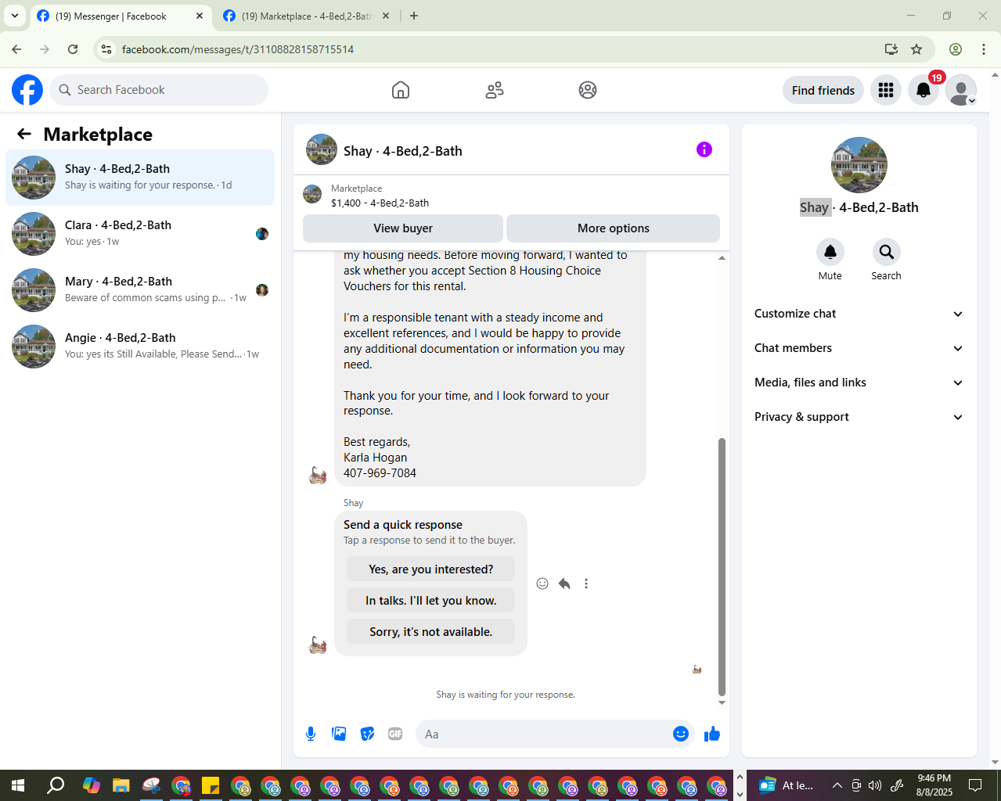Image resolution: width=1001 pixels, height=801 pixels.
Task: Go back with the Marketplace back arrow
Action: pyautogui.click(x=24, y=134)
